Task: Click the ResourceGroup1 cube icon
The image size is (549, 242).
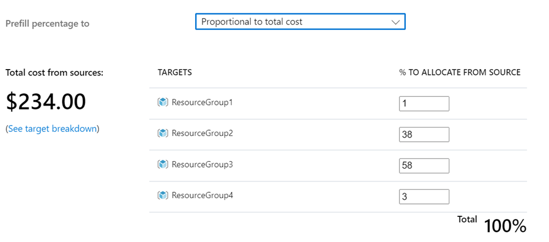Action: click(163, 102)
